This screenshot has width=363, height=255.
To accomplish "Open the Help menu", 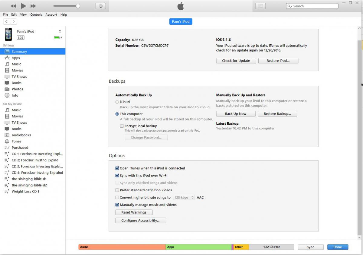I will click(64, 14).
